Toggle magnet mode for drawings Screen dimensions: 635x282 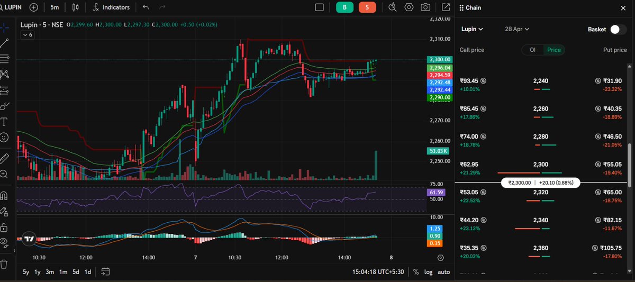(4, 196)
